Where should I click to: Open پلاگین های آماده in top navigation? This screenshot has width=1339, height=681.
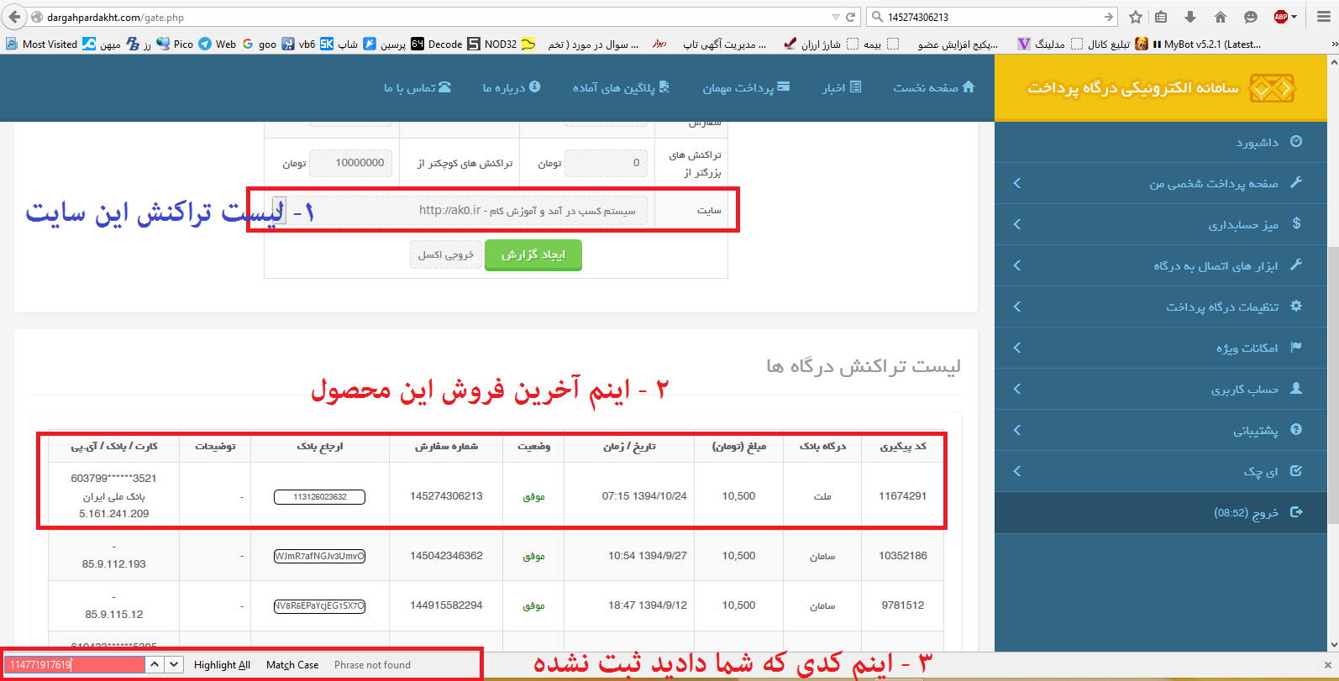click(621, 87)
